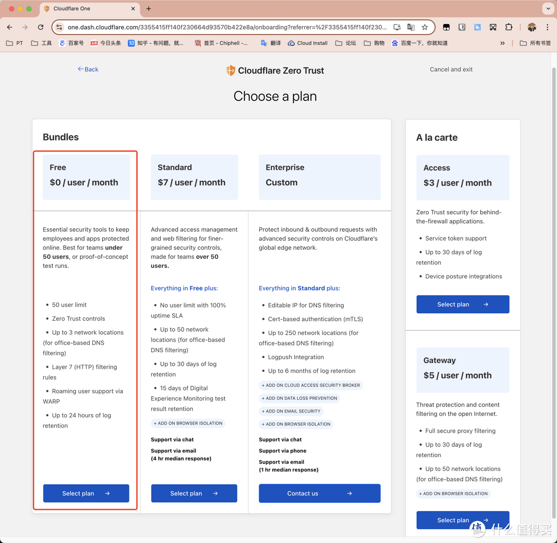Click the install app icon in address bar

(x=397, y=27)
